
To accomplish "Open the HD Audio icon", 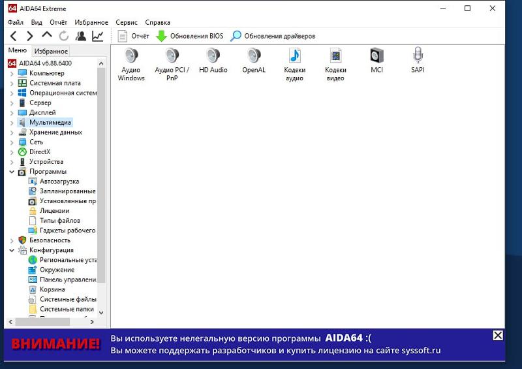I will tap(213, 60).
